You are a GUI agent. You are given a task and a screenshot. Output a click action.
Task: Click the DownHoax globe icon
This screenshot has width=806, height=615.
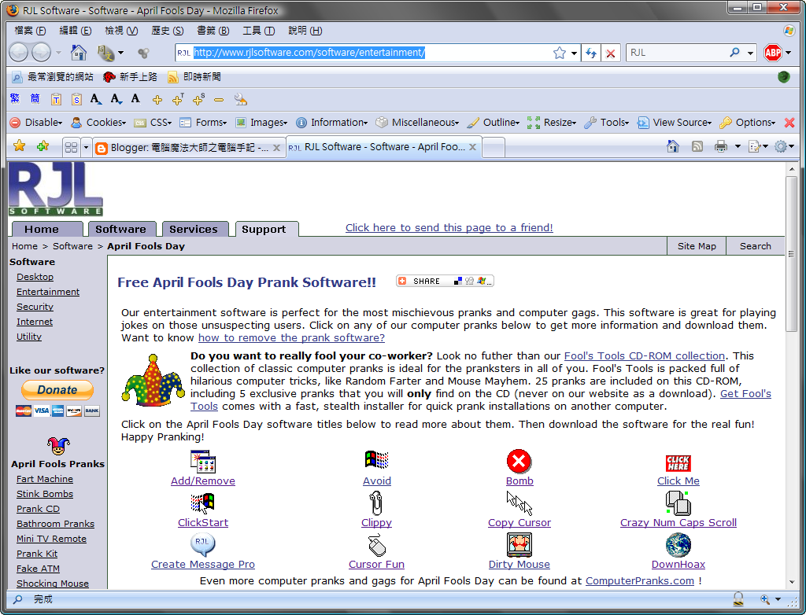coord(678,544)
